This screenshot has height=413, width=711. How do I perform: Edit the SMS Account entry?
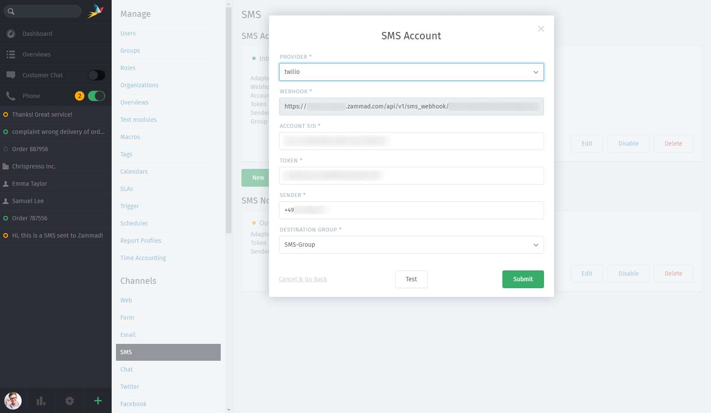coord(587,144)
